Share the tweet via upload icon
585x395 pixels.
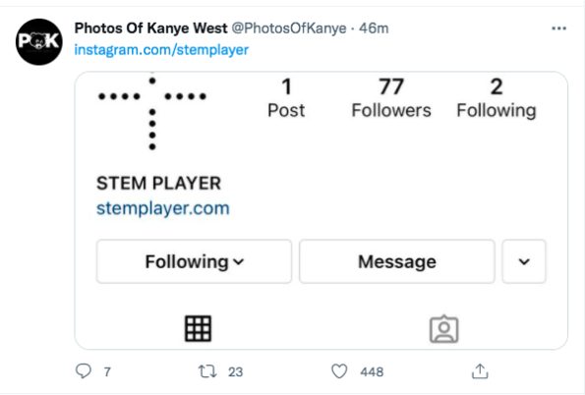pyautogui.click(x=480, y=371)
